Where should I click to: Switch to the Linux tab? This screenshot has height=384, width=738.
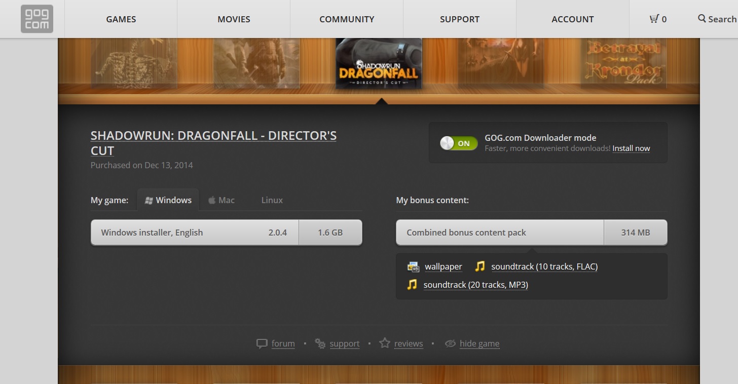(272, 200)
